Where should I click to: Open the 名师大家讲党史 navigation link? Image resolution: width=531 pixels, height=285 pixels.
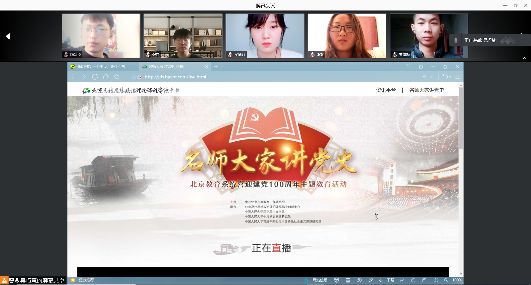click(x=426, y=90)
